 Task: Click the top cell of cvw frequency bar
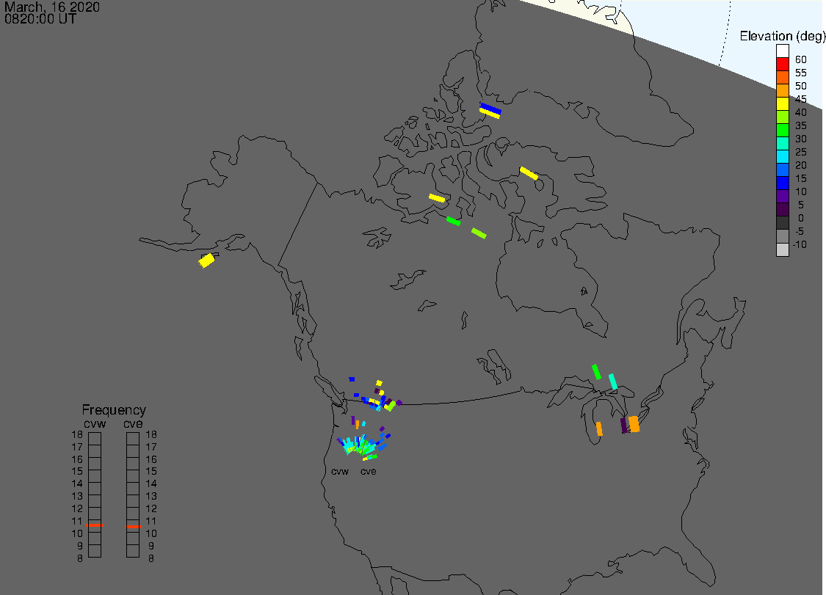[x=95, y=439]
